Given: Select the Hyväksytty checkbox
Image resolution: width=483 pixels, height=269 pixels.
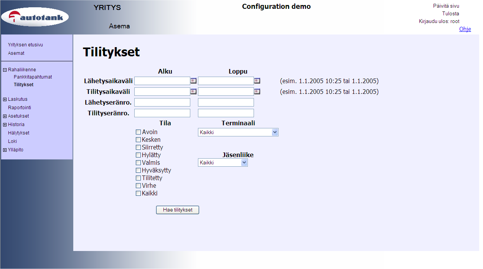Looking at the screenshot, I should (138, 170).
